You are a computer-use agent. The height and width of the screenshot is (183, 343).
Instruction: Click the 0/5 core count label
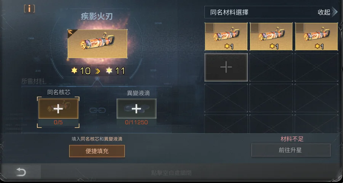(58, 122)
